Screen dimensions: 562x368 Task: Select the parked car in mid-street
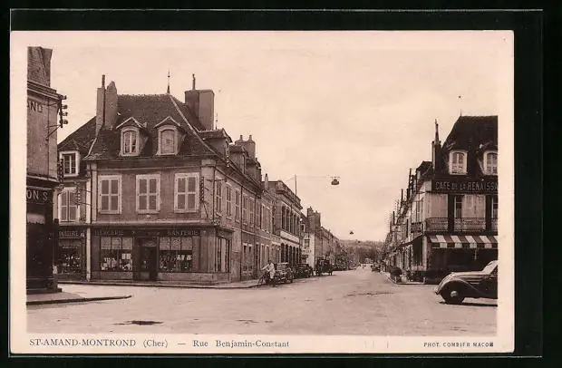point(283,273)
